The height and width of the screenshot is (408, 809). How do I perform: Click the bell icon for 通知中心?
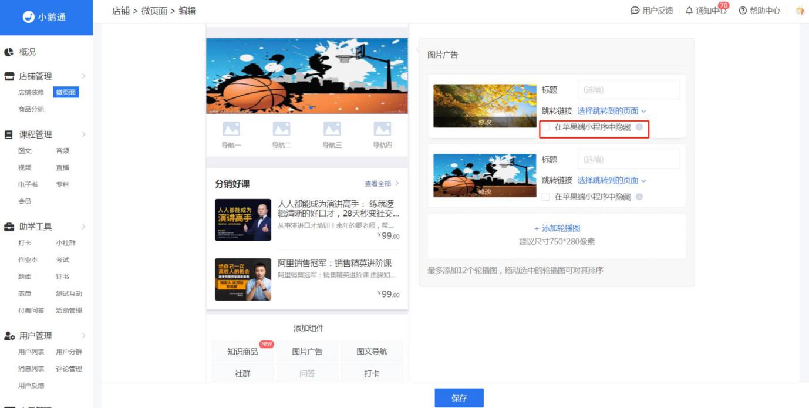pos(689,11)
